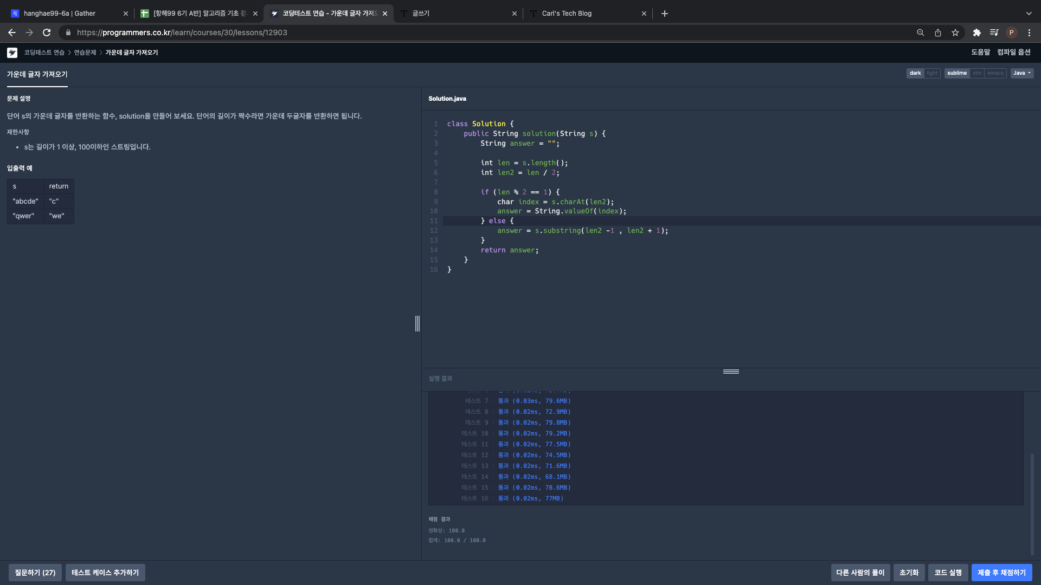Open the Chrome three-dot menu

click(x=1029, y=32)
